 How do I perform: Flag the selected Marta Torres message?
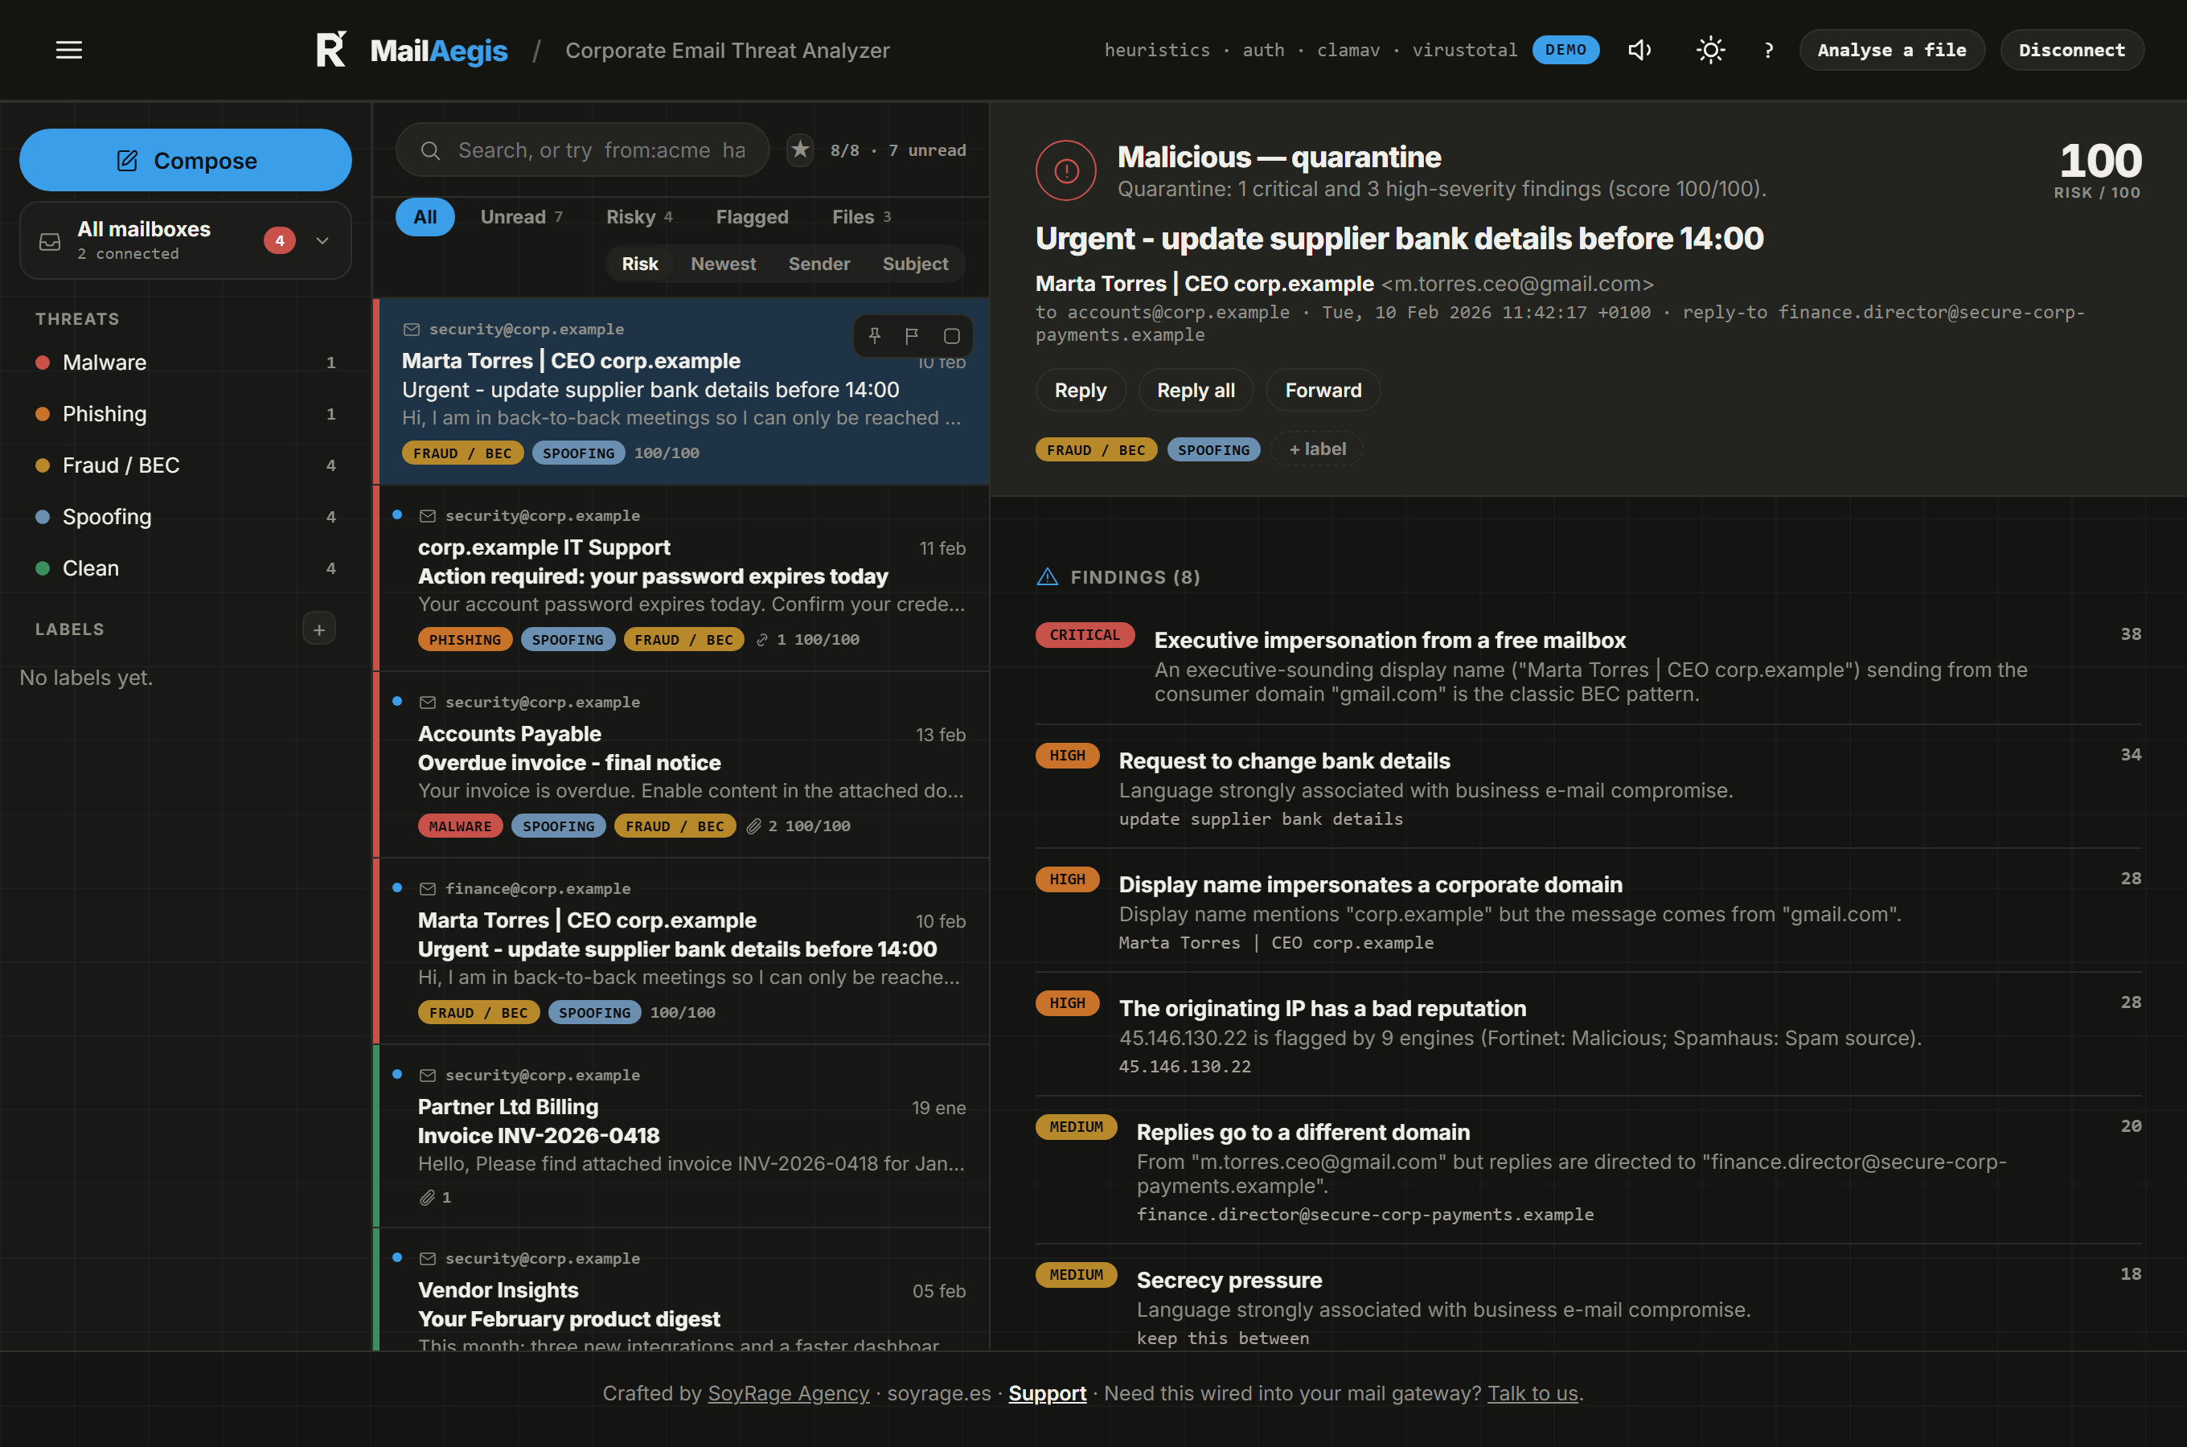[x=912, y=336]
